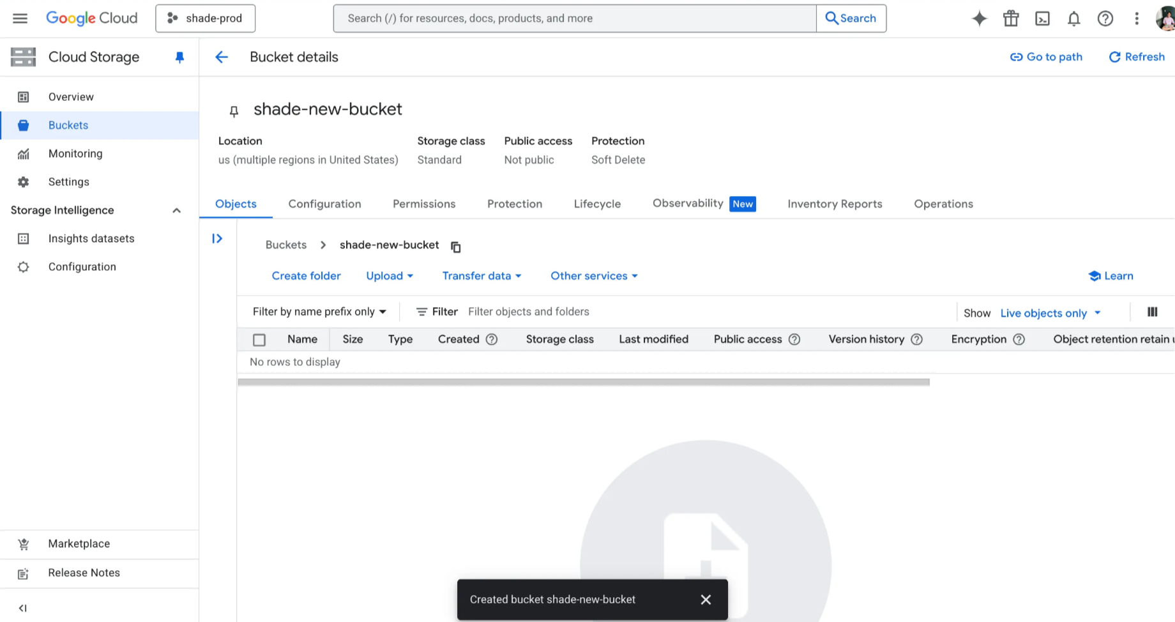Screen dimensions: 1175x622
Task: Open the main navigation hamburger menu
Action: [x=20, y=19]
